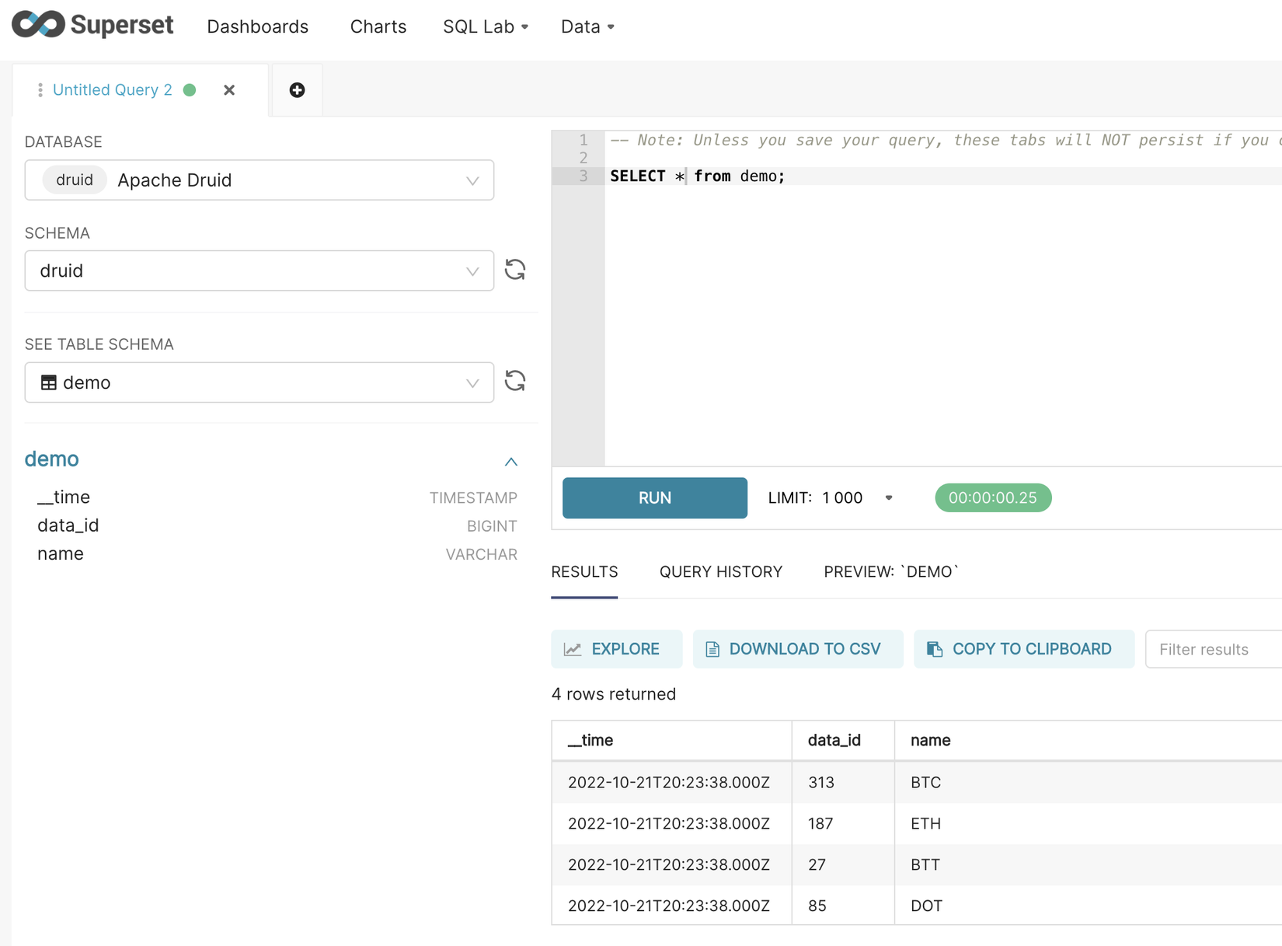Click the timestamp in the BTT row
The height and width of the screenshot is (946, 1282).
pyautogui.click(x=669, y=865)
